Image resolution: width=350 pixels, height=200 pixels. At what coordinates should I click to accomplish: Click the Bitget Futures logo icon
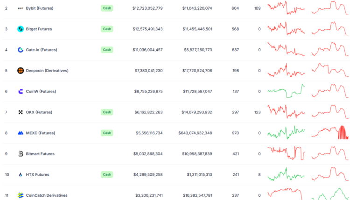coord(21,29)
